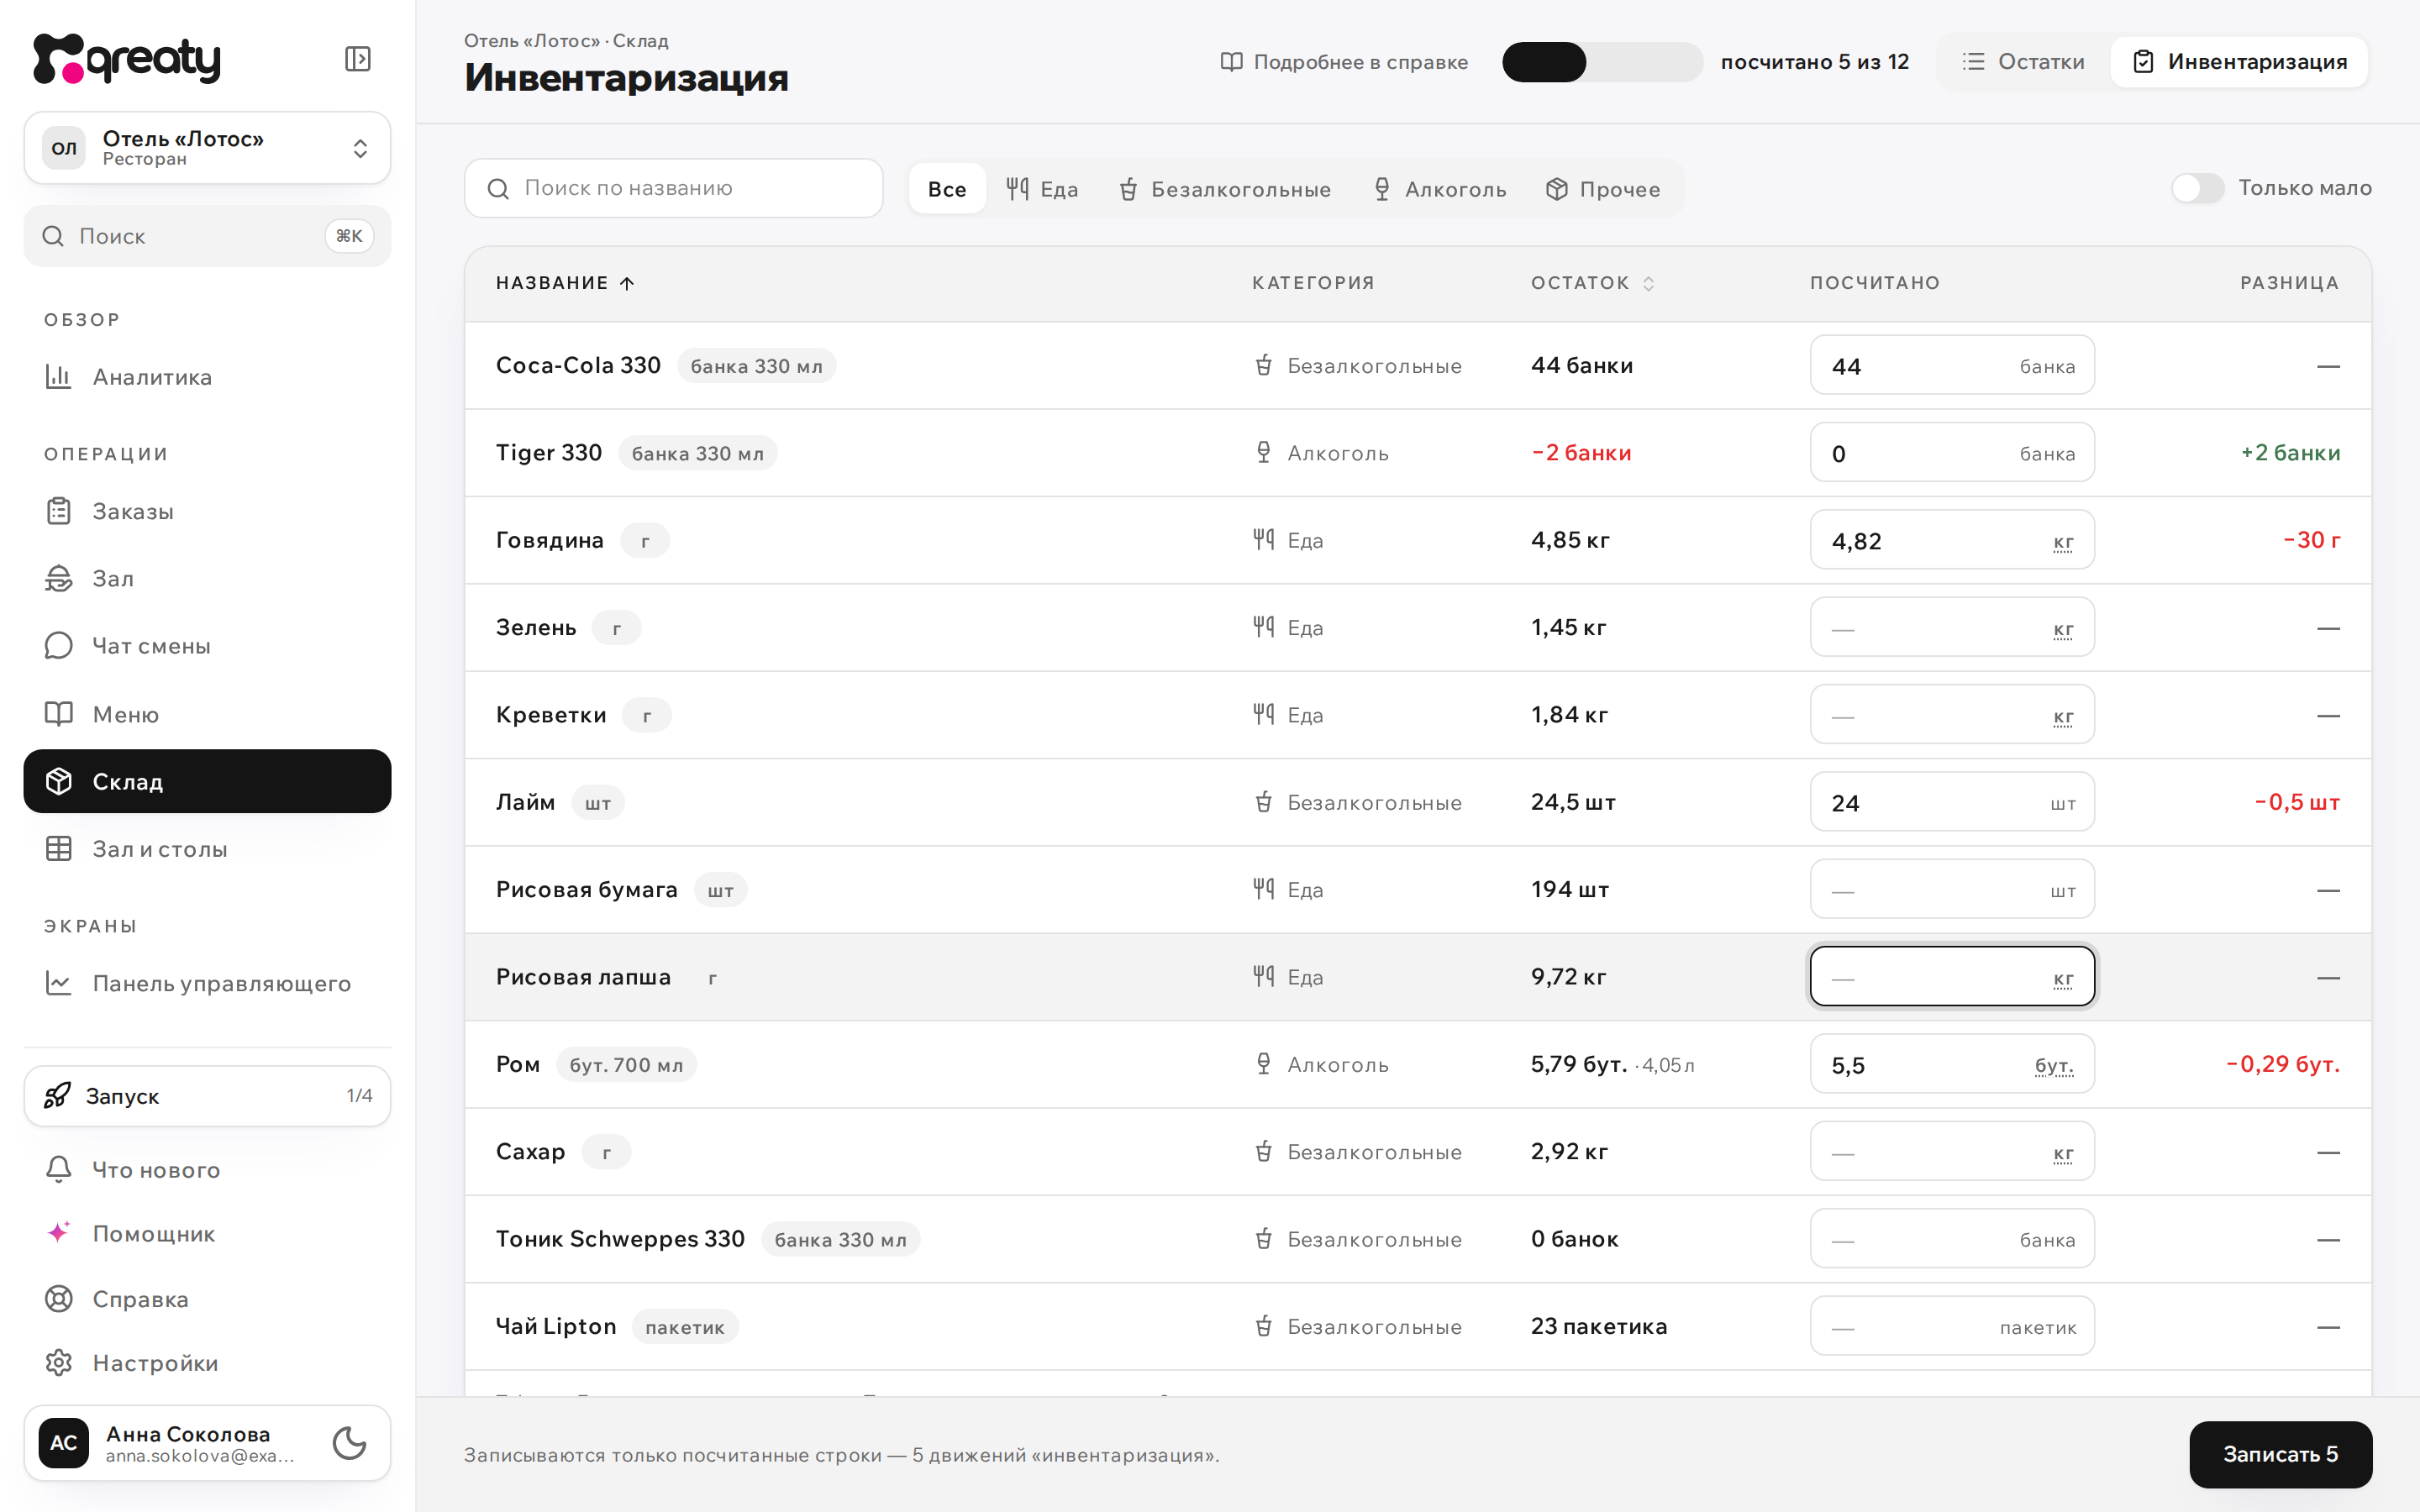Click the Говядина difference −30 г
This screenshot has width=2420, height=1512.
(x=2311, y=540)
